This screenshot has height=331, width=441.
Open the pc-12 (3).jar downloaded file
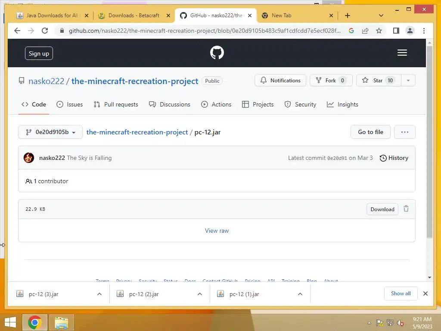pyautogui.click(x=43, y=294)
